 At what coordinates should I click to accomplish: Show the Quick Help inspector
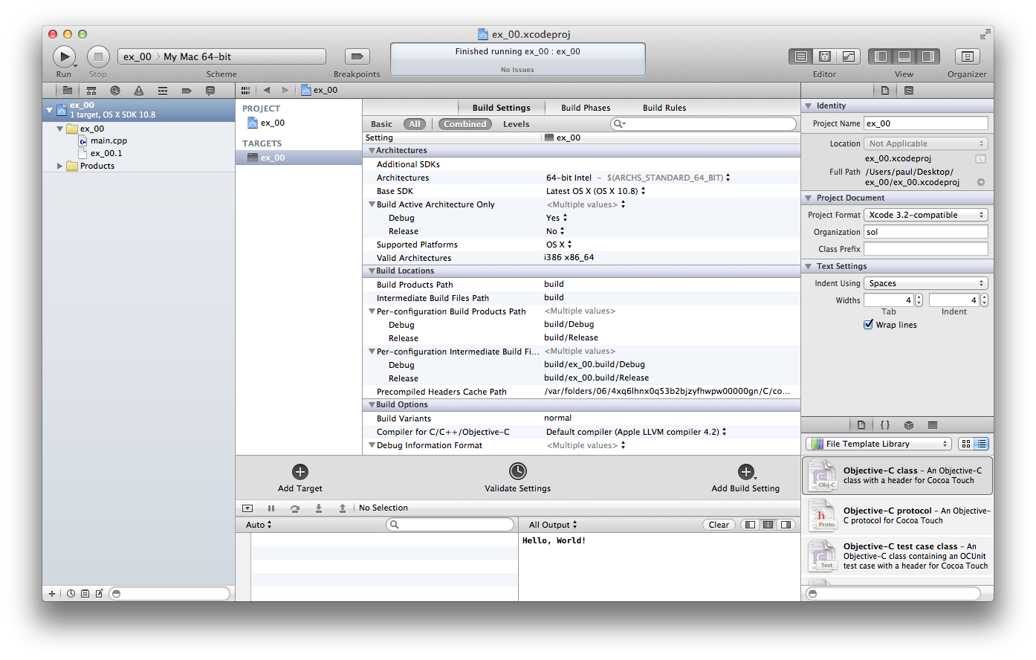pos(909,91)
